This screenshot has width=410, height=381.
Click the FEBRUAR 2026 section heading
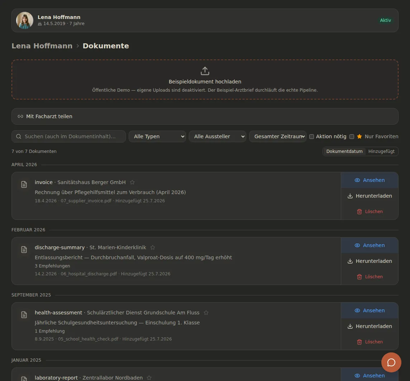click(28, 230)
